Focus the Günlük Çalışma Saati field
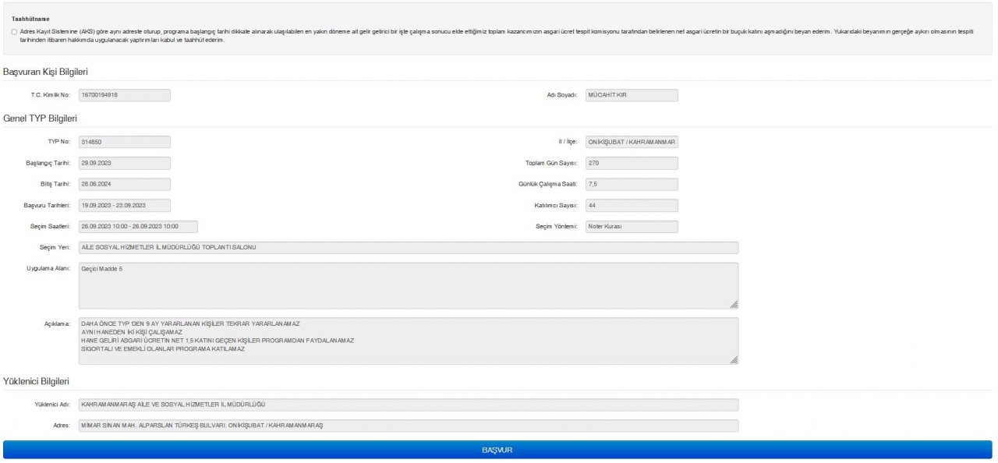This screenshot has width=998, height=463. coord(631,185)
